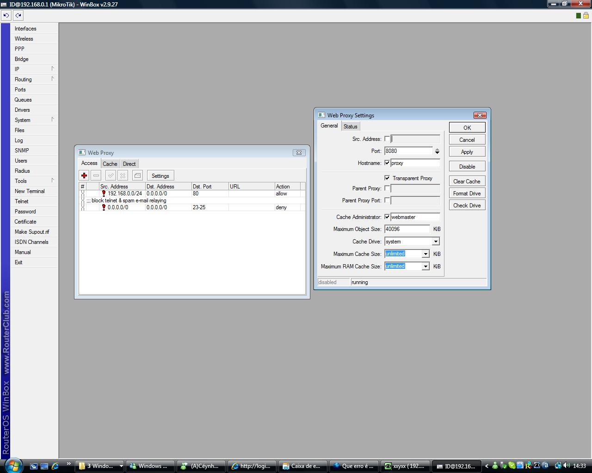592x473 pixels.
Task: Open the Windows Start orb
Action: (x=12, y=465)
